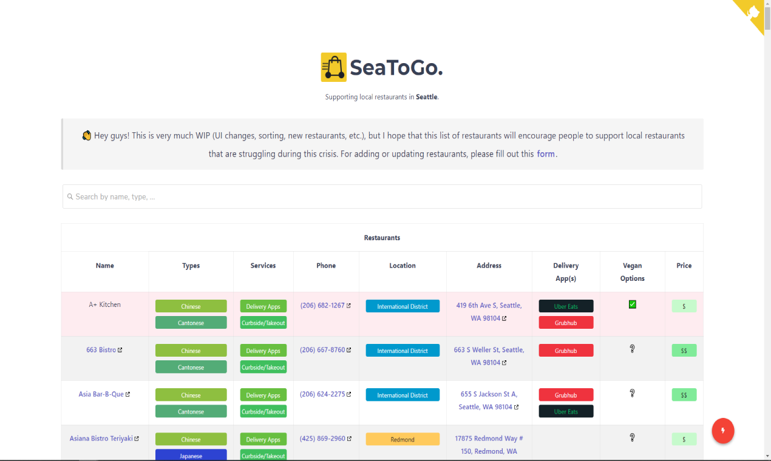Open the GitHub corner ribbon
The height and width of the screenshot is (461, 771).
753,12
